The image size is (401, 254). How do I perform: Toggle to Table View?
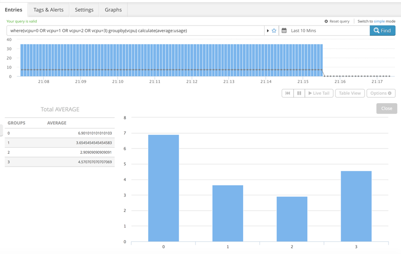tap(349, 93)
